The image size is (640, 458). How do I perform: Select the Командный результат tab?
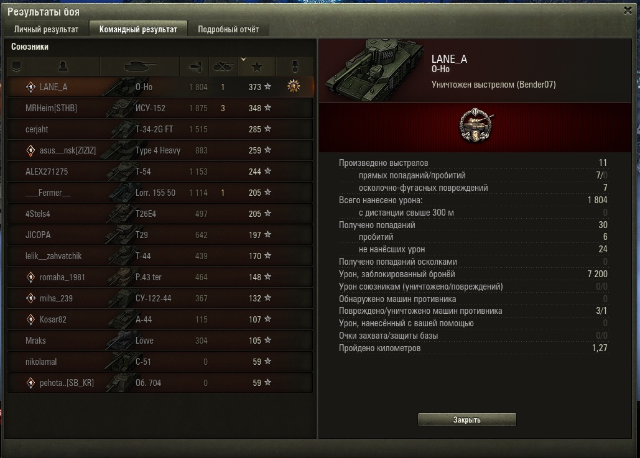pos(138,29)
